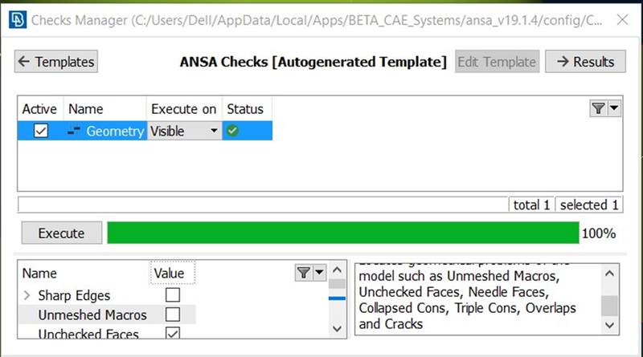
Task: Click the Edit Template button
Action: coord(497,62)
